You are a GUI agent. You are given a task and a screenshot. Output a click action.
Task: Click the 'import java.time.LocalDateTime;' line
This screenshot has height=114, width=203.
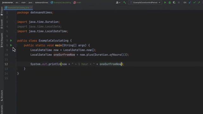(x=43, y=31)
